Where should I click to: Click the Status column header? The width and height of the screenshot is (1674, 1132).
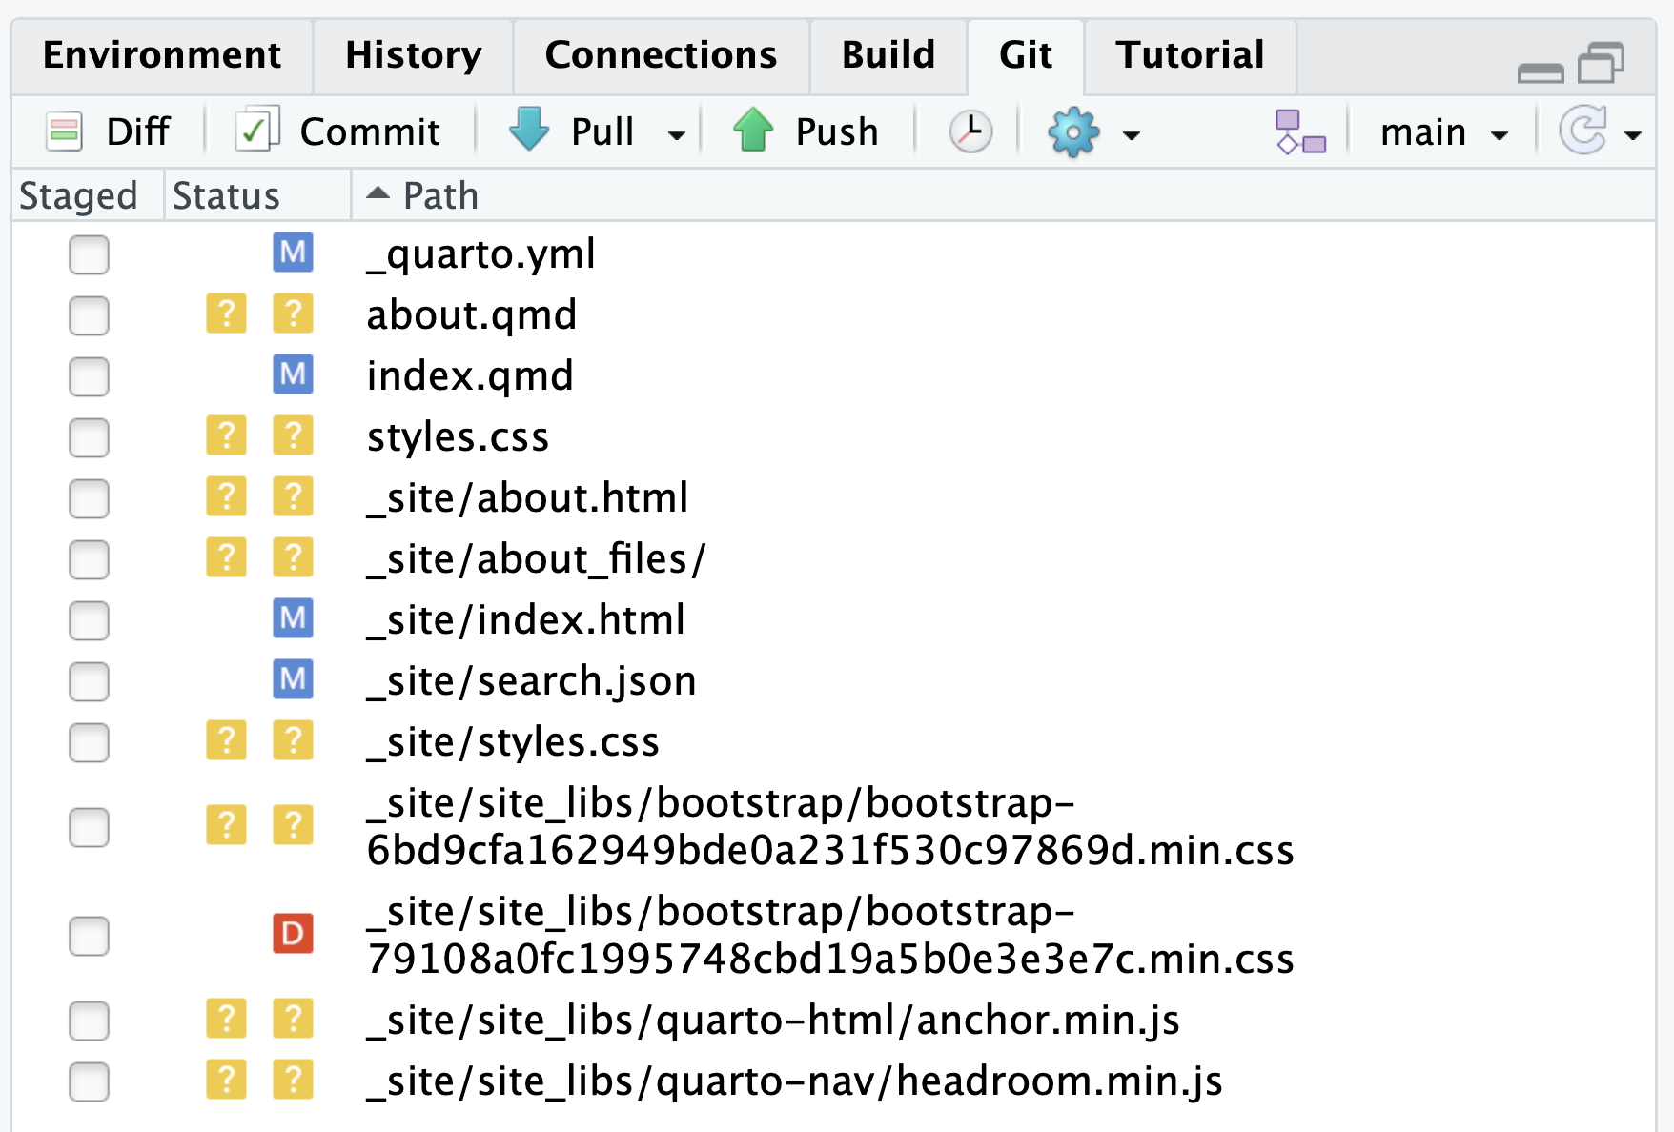[227, 195]
